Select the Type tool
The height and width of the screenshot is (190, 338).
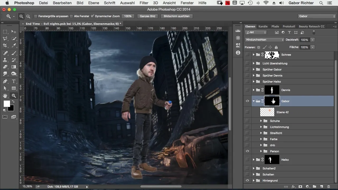coord(14,81)
